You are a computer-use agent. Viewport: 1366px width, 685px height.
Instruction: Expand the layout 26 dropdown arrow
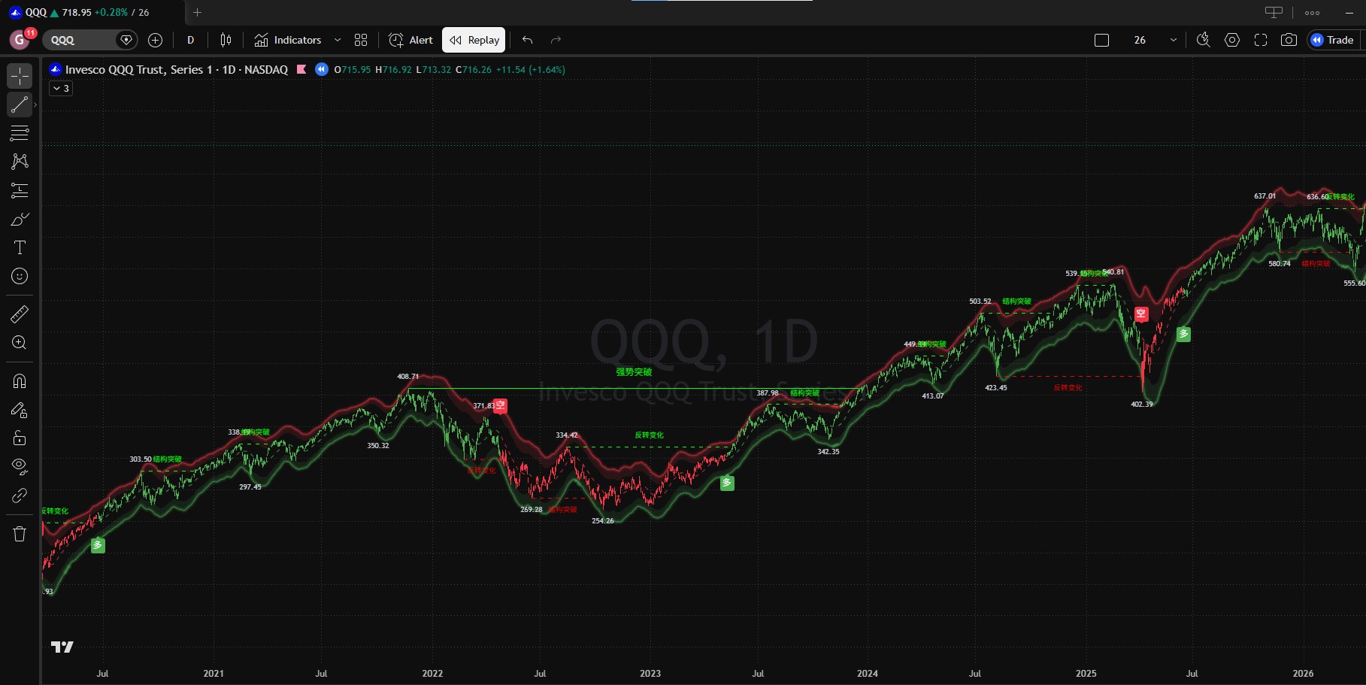pyautogui.click(x=1173, y=40)
